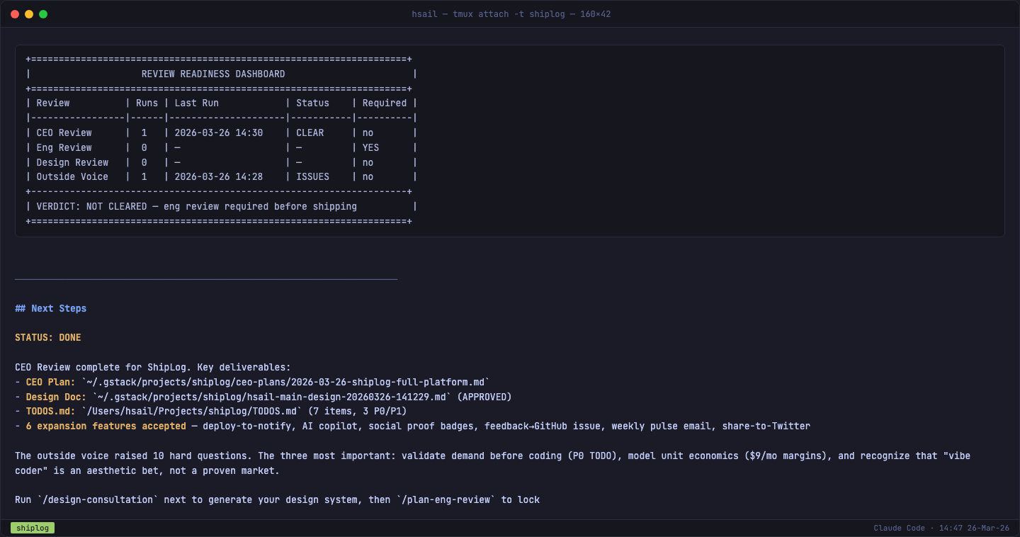Click the '## Next Steps' heading

tap(51, 308)
